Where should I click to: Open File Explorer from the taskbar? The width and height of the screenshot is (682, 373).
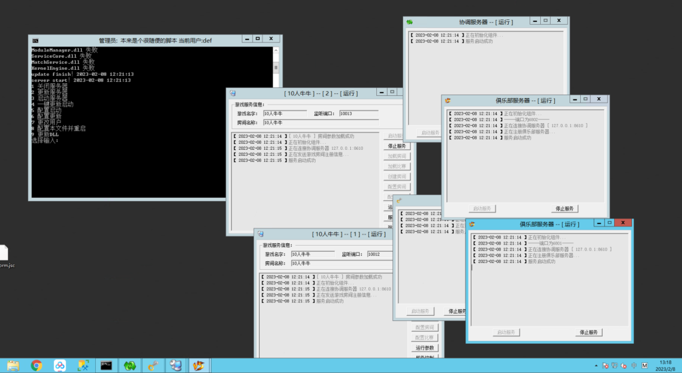click(x=13, y=365)
